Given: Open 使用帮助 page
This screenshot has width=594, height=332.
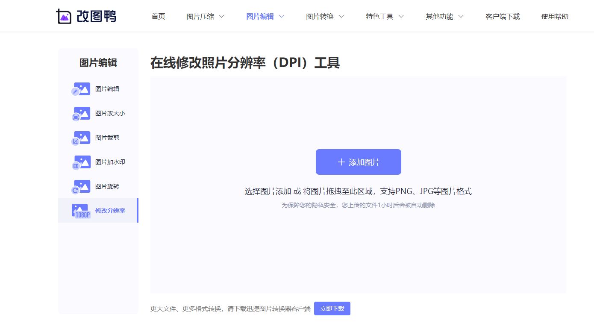Looking at the screenshot, I should (x=555, y=17).
